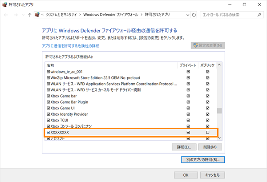Refresh the control panel page
The image size is (267, 182).
194,15
